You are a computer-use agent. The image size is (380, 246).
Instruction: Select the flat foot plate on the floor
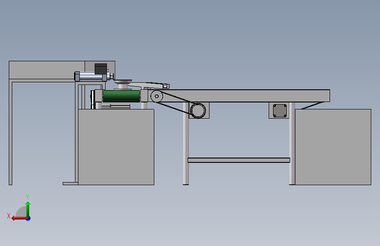tap(70, 183)
